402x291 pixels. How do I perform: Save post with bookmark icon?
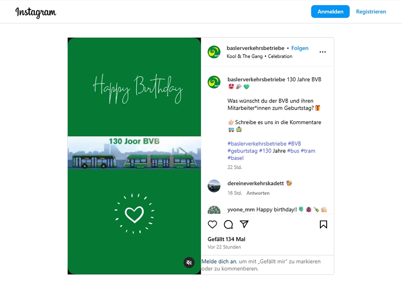coord(323,224)
